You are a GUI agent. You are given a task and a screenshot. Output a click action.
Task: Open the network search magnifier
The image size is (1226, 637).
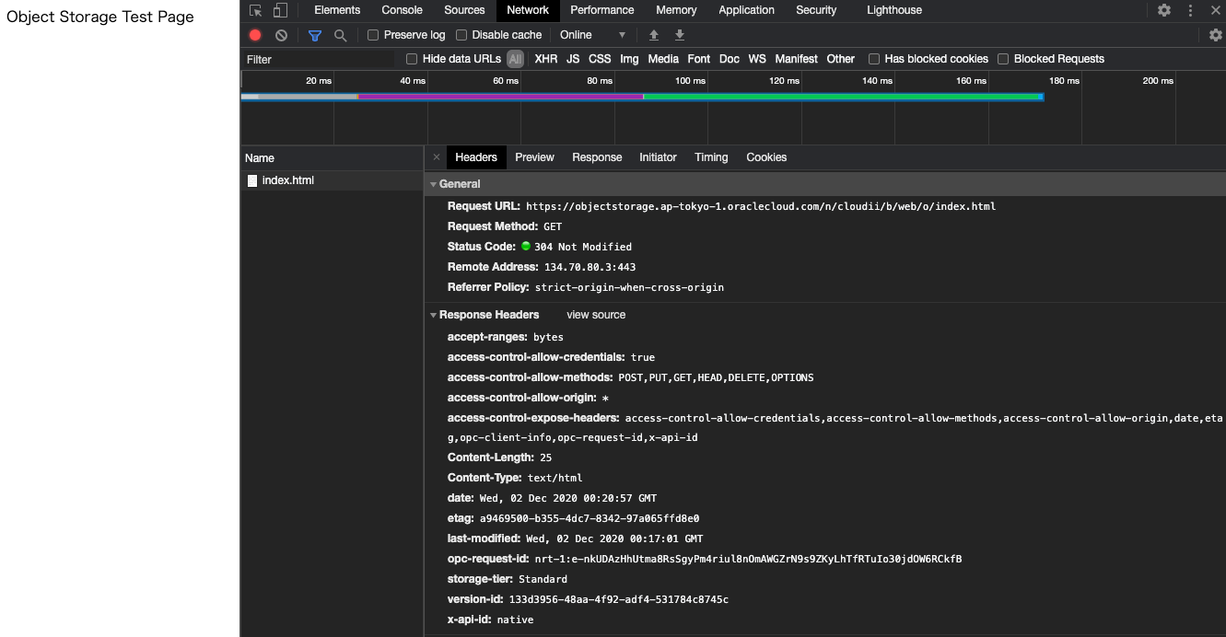(x=341, y=35)
